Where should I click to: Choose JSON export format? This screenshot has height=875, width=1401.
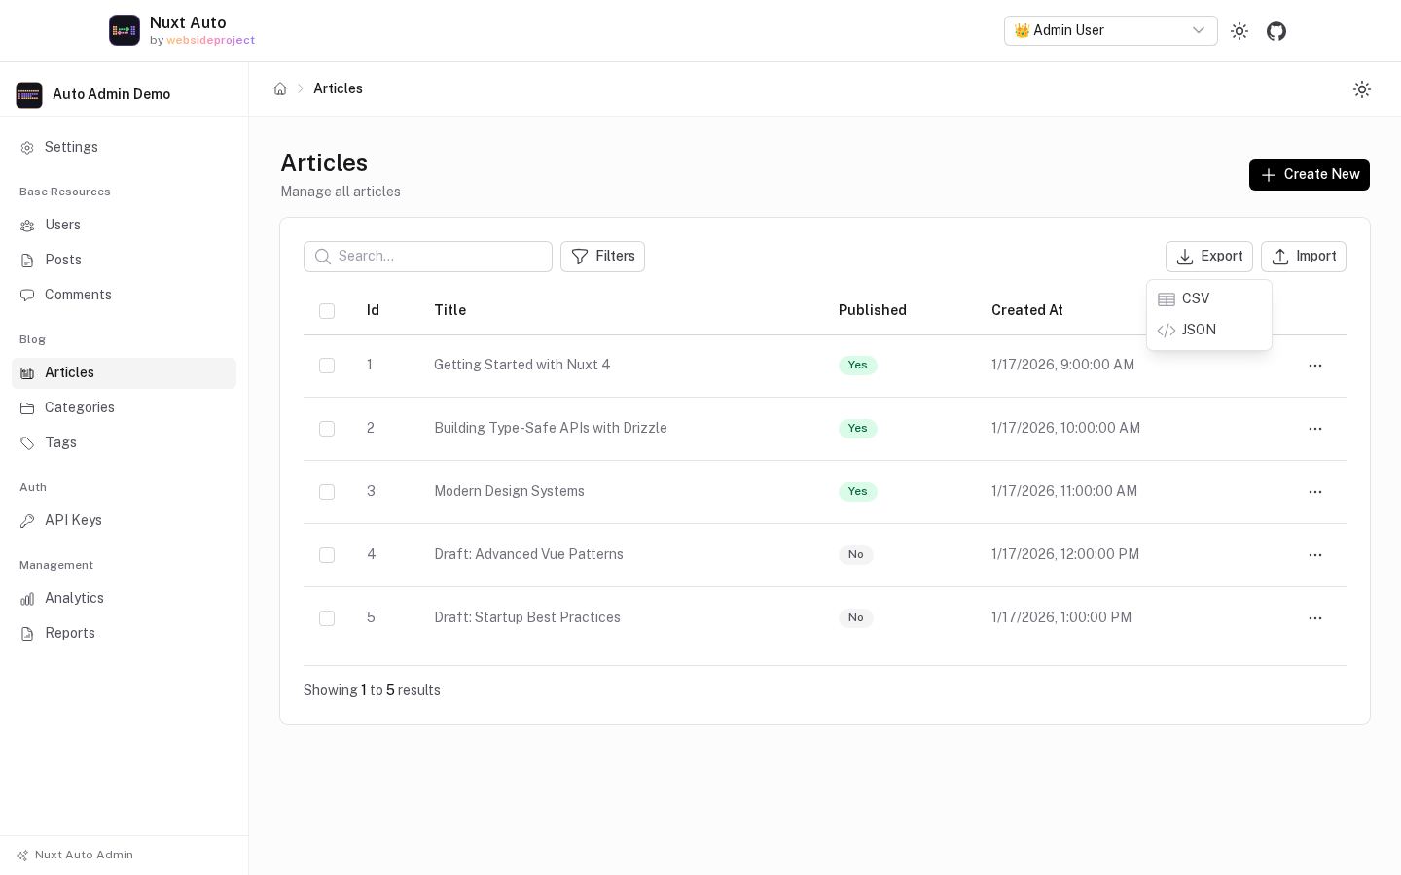click(x=1209, y=330)
